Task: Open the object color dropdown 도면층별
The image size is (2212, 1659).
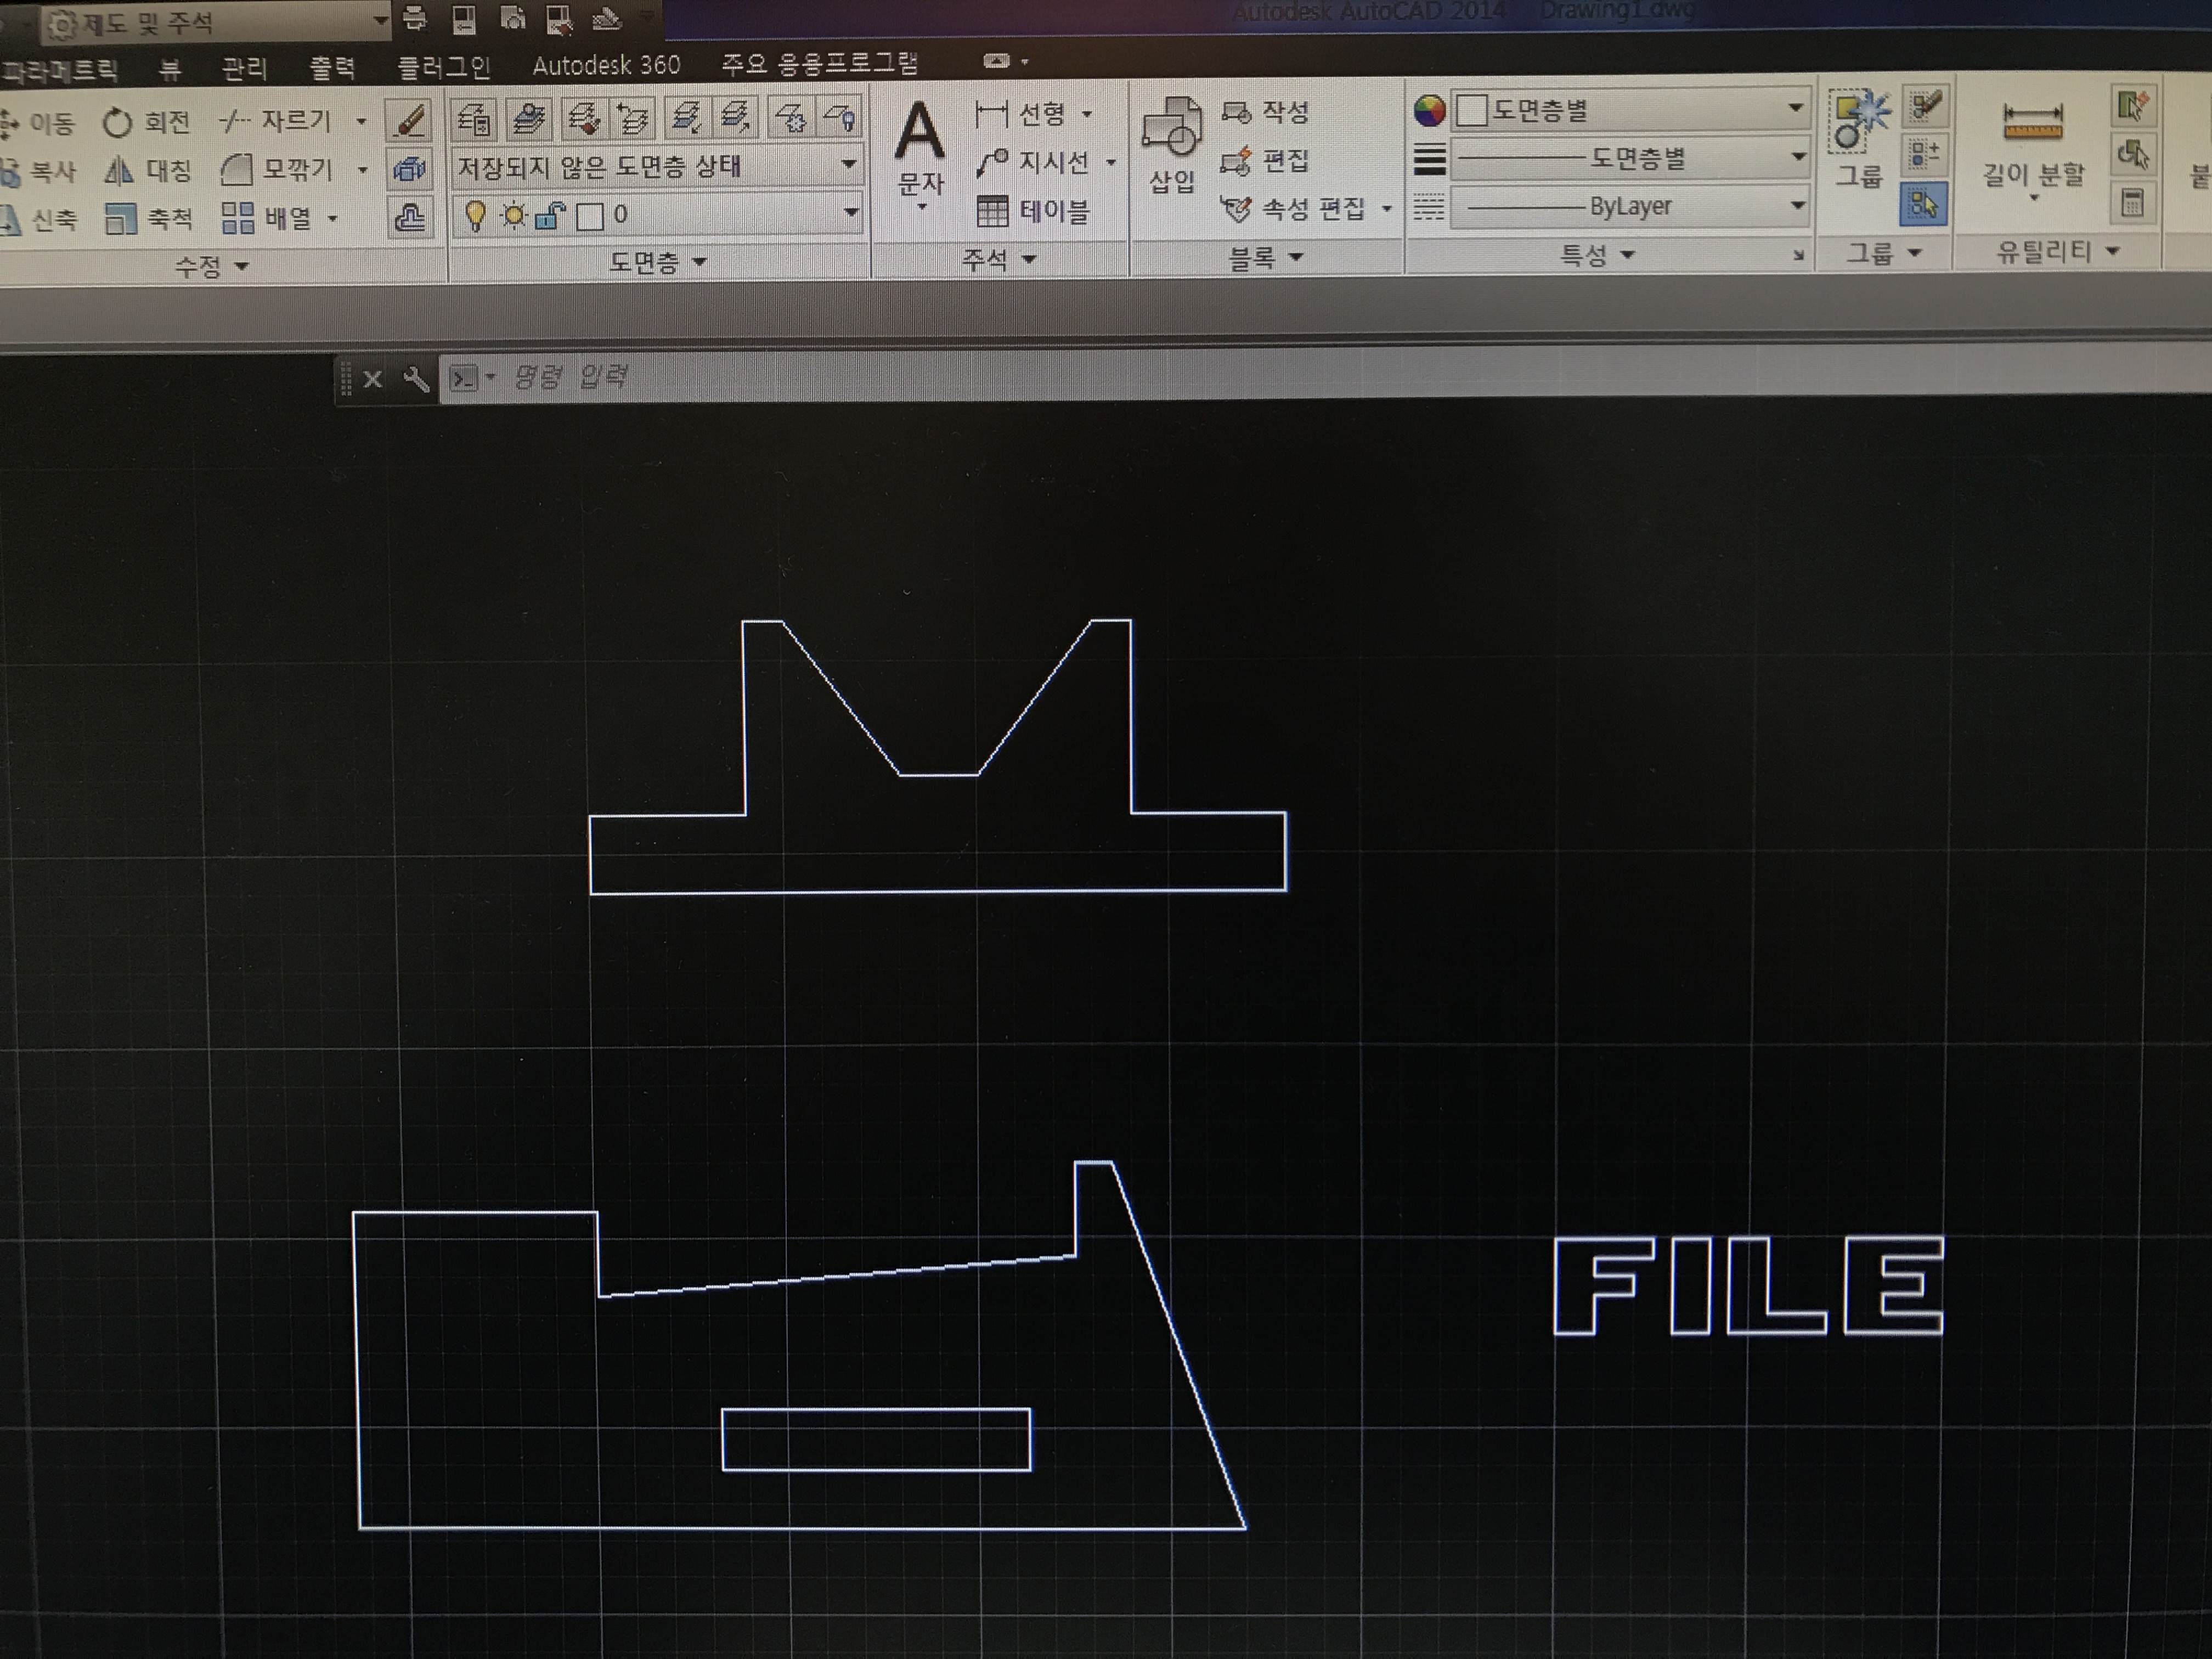Action: coord(1632,109)
